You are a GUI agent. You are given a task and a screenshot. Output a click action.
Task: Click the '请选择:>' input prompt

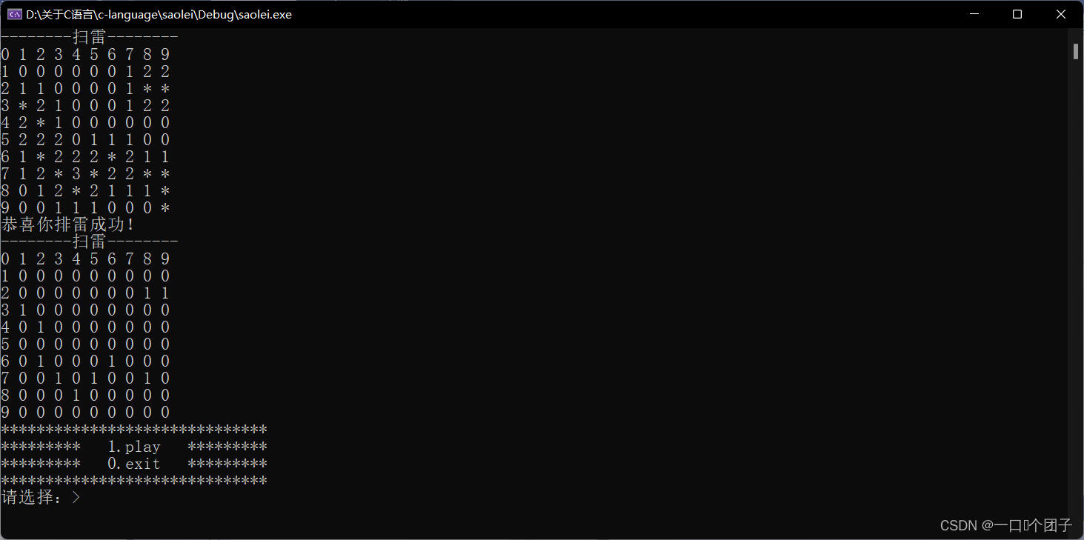[41, 498]
